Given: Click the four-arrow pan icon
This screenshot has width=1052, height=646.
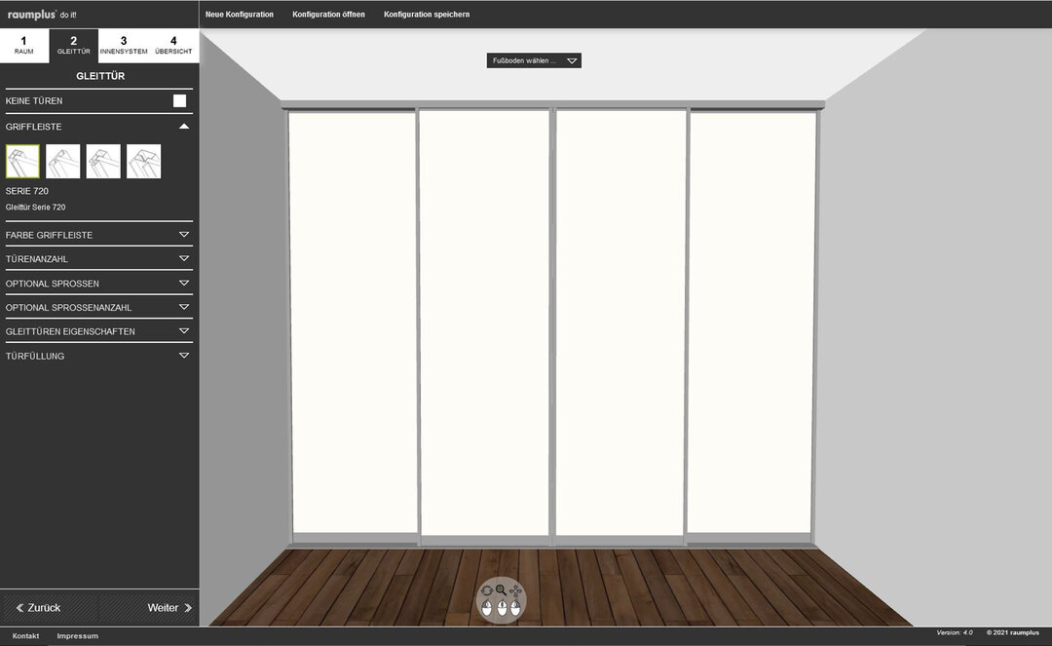Looking at the screenshot, I should (x=515, y=591).
